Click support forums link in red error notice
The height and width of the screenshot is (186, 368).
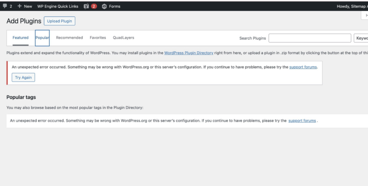pyautogui.click(x=303, y=67)
